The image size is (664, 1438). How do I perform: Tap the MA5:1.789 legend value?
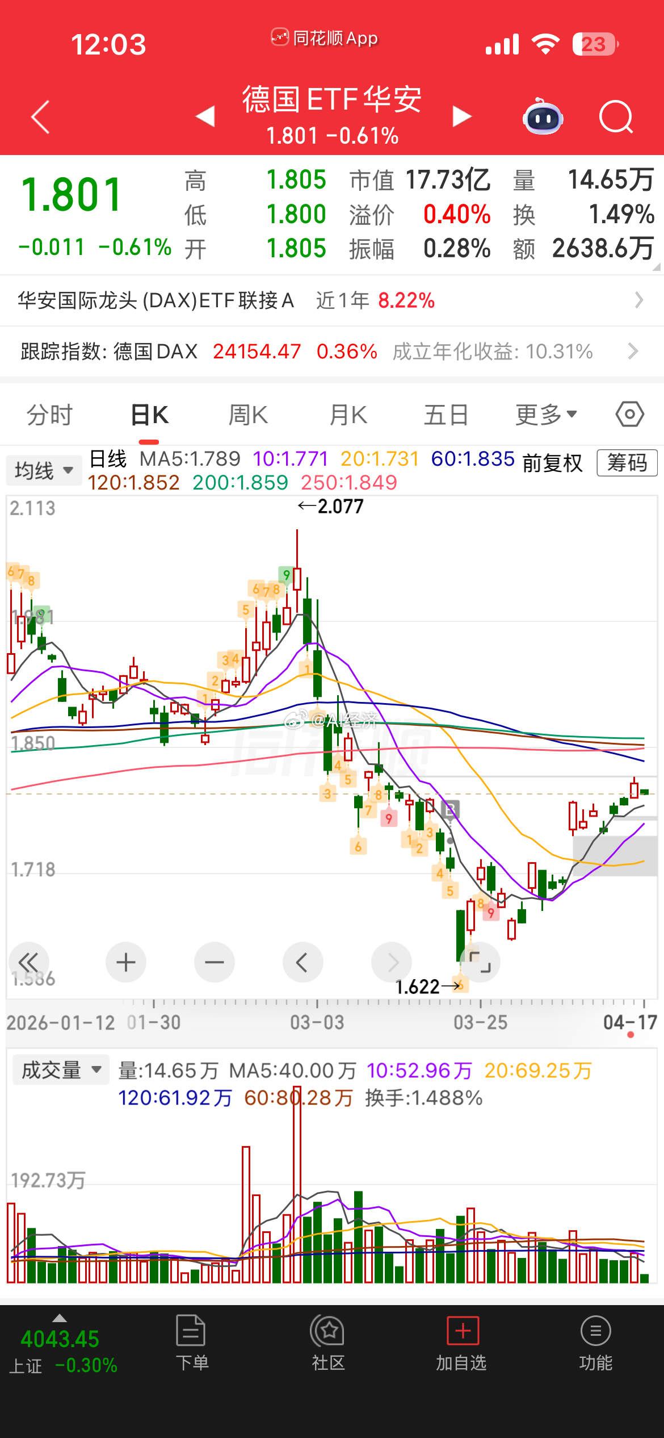point(190,458)
